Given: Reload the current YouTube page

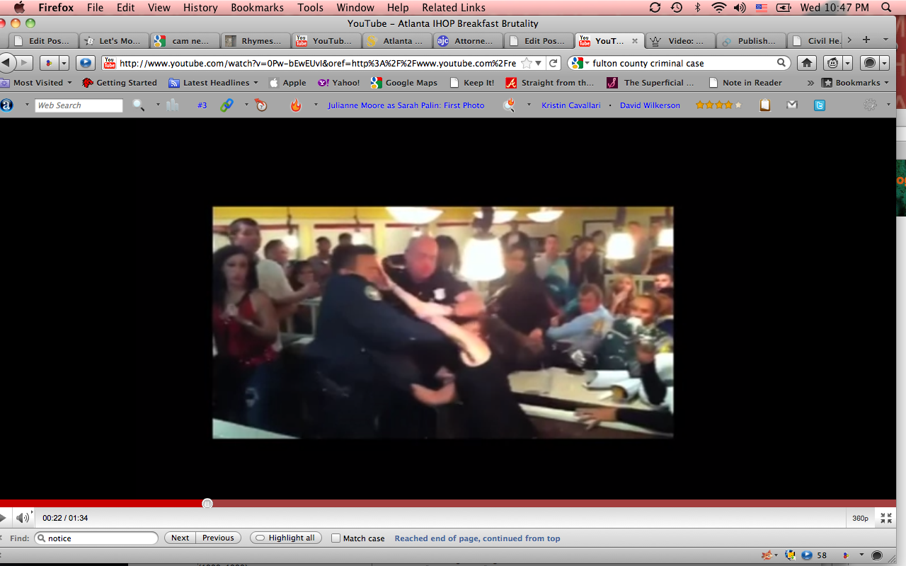Looking at the screenshot, I should (554, 63).
